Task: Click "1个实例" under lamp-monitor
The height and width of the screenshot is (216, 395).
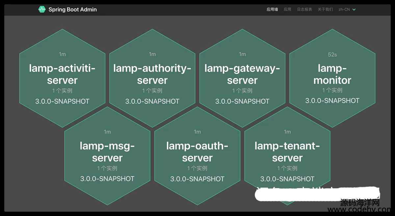Action: tap(332, 90)
